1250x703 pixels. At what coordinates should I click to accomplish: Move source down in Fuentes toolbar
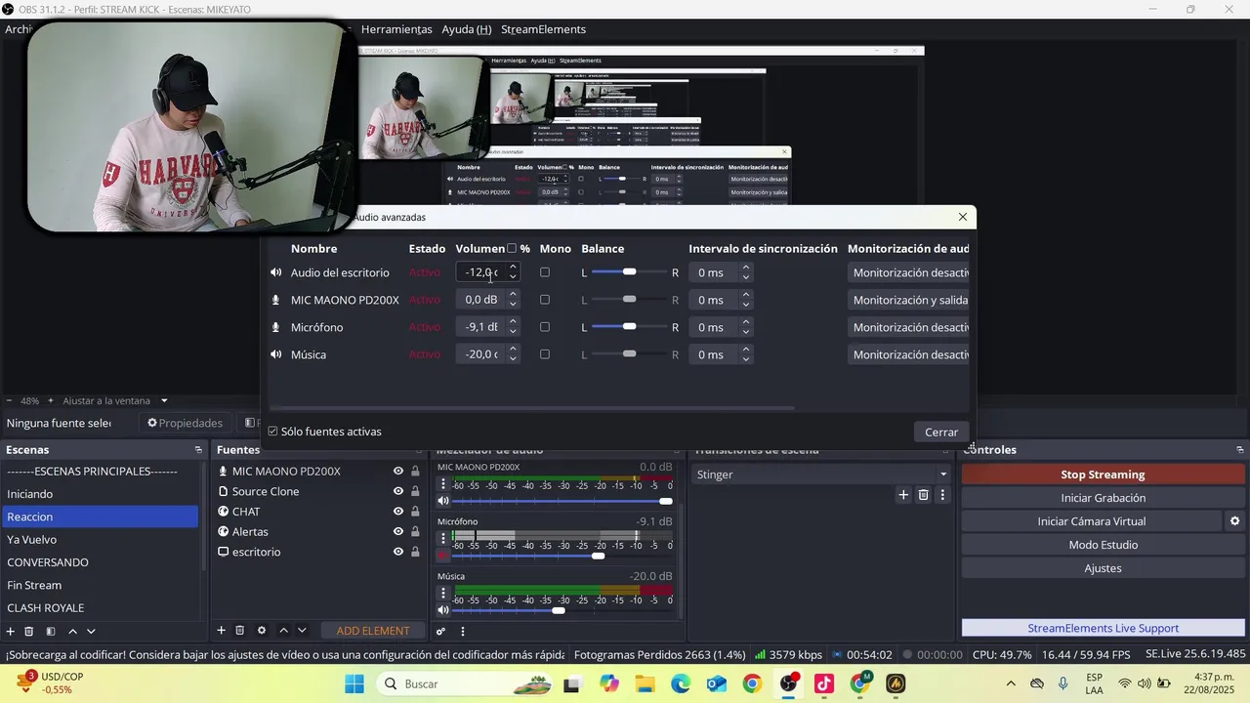302,631
